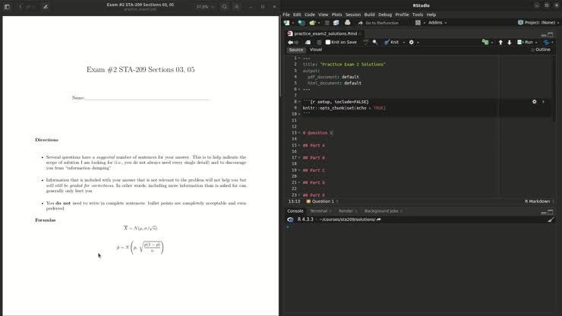
Task: Switch to the Console tab
Action: click(295, 211)
